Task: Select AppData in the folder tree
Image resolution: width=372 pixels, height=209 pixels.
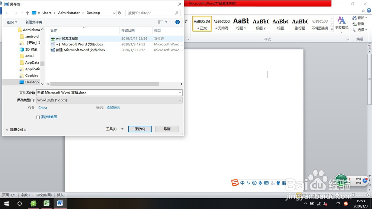Action: coord(29,62)
